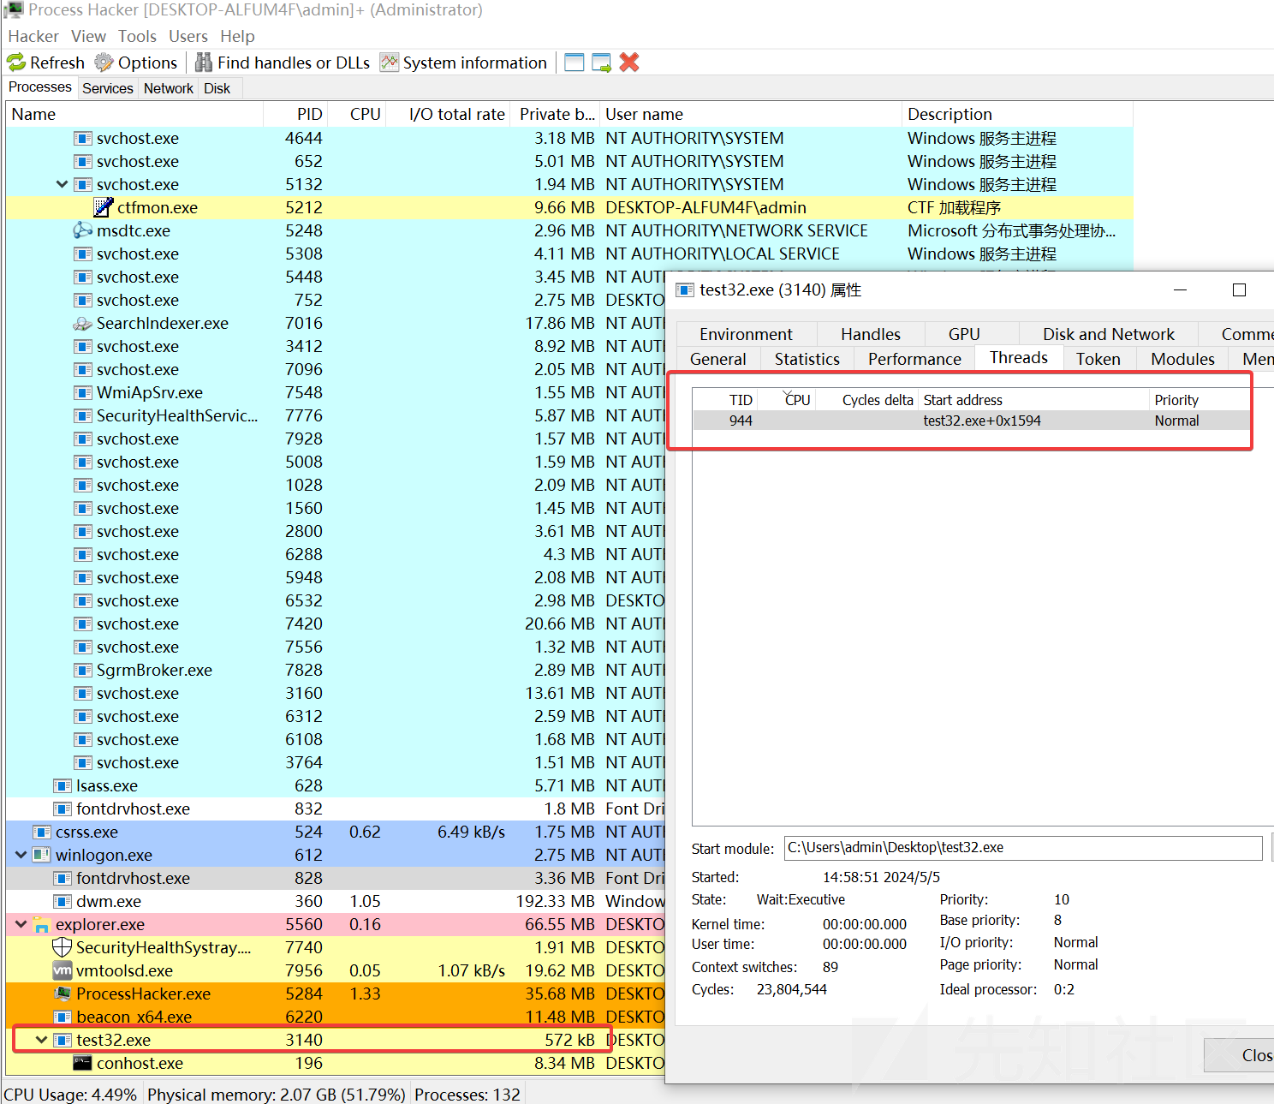This screenshot has height=1104, width=1274.
Task: Open the Environment properties tab
Action: (746, 334)
